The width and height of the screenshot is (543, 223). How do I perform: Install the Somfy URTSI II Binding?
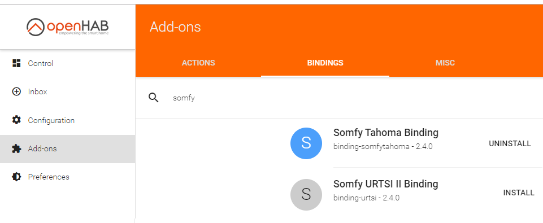(x=519, y=193)
